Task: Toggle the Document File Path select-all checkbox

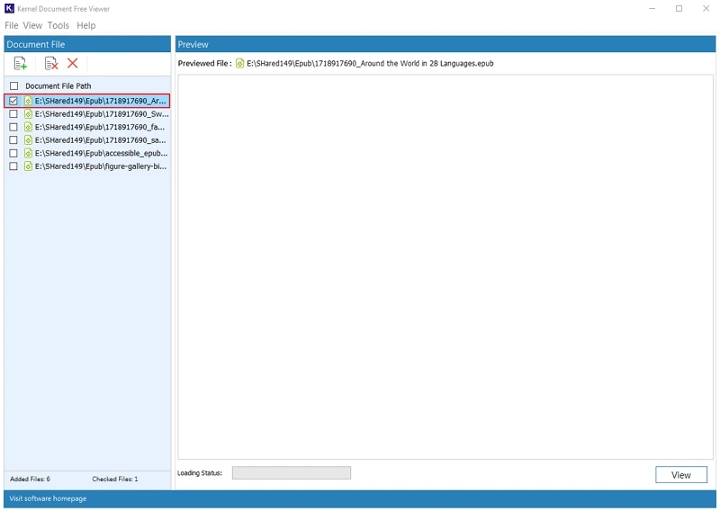Action: tap(14, 85)
